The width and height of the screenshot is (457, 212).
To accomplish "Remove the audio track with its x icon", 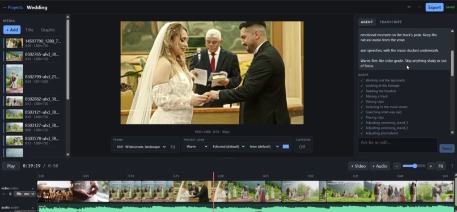I will [x=33, y=207].
